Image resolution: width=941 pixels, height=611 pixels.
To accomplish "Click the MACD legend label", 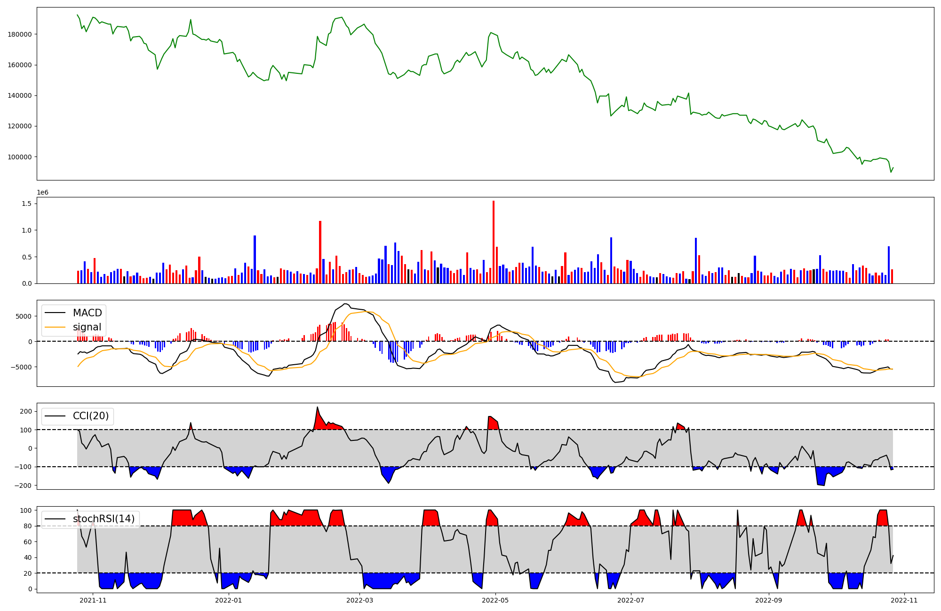I will [x=87, y=313].
